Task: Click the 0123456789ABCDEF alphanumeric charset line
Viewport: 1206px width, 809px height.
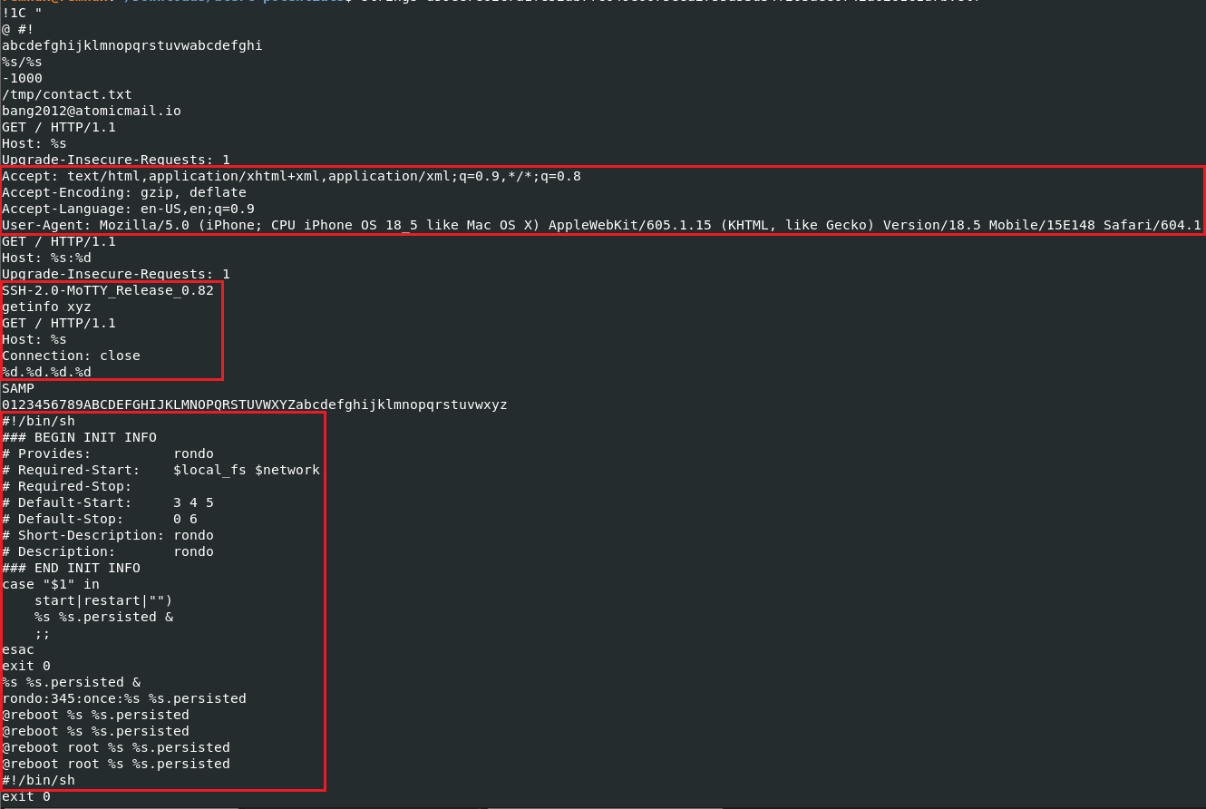Action: [x=255, y=404]
